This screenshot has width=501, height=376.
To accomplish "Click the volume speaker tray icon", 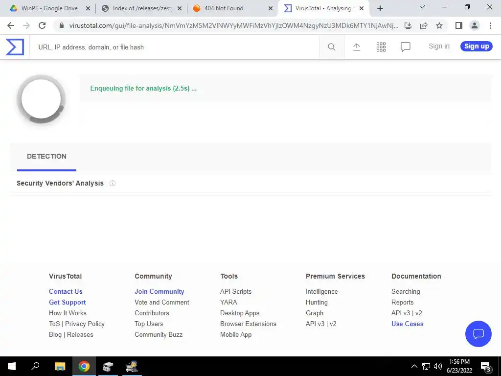I will [438, 366].
